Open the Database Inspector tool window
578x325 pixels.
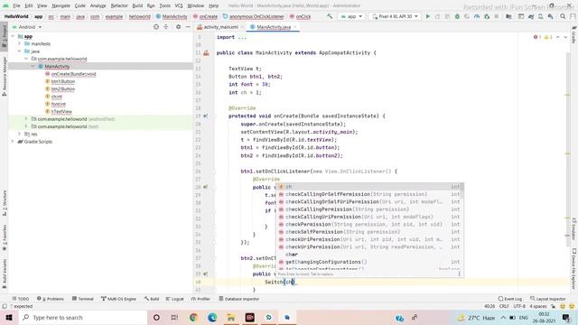(238, 299)
